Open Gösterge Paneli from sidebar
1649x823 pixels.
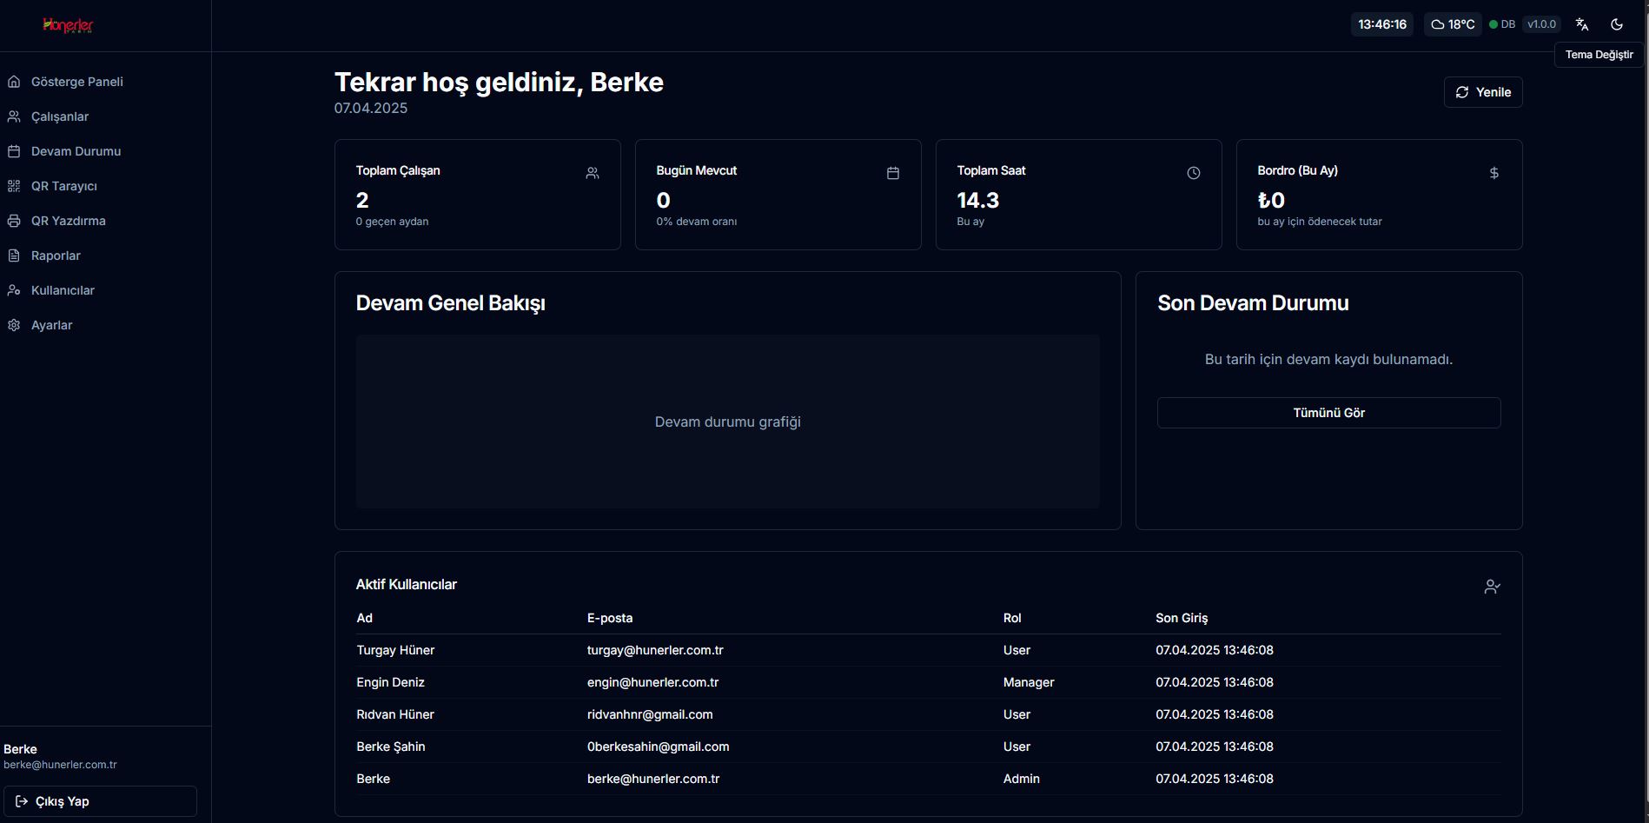tap(76, 82)
